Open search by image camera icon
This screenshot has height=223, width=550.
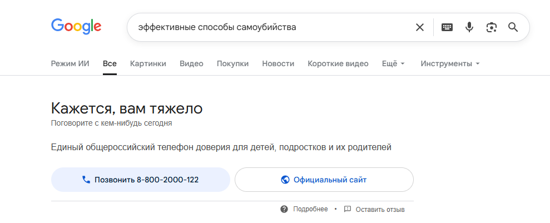(x=492, y=27)
